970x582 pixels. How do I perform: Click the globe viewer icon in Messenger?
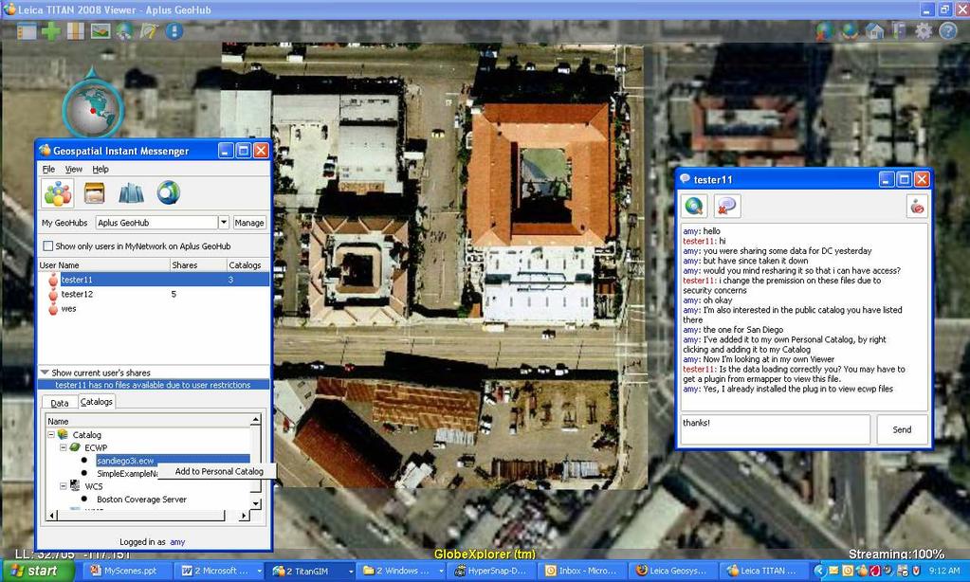(168, 193)
